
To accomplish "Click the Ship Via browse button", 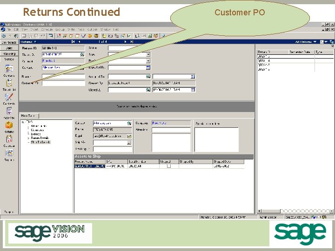I will tap(129, 143).
